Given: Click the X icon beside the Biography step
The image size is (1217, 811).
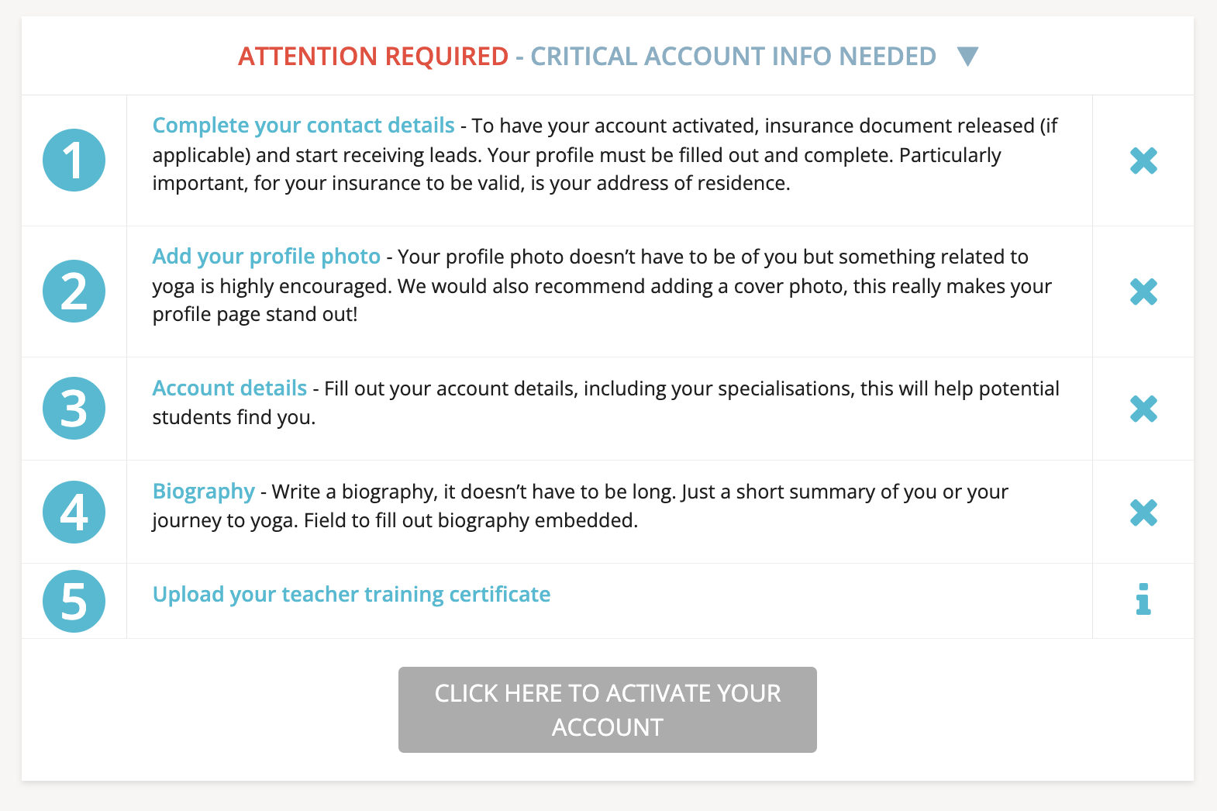Looking at the screenshot, I should tap(1143, 512).
